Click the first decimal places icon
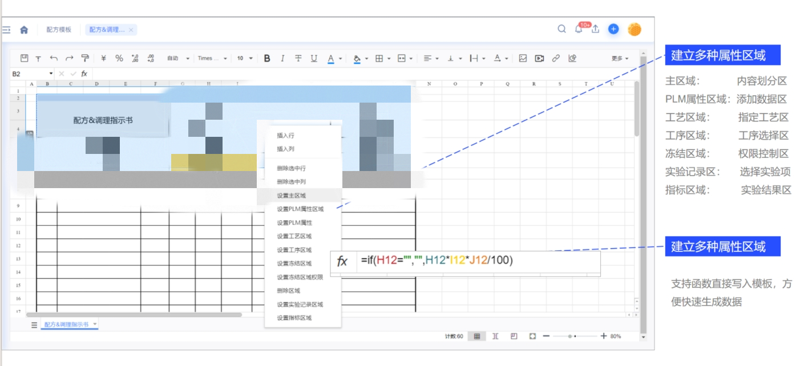Screen dimensions: 808x366 click(135, 58)
